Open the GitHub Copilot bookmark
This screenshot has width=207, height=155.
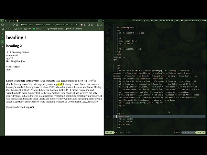(x=74, y=29)
